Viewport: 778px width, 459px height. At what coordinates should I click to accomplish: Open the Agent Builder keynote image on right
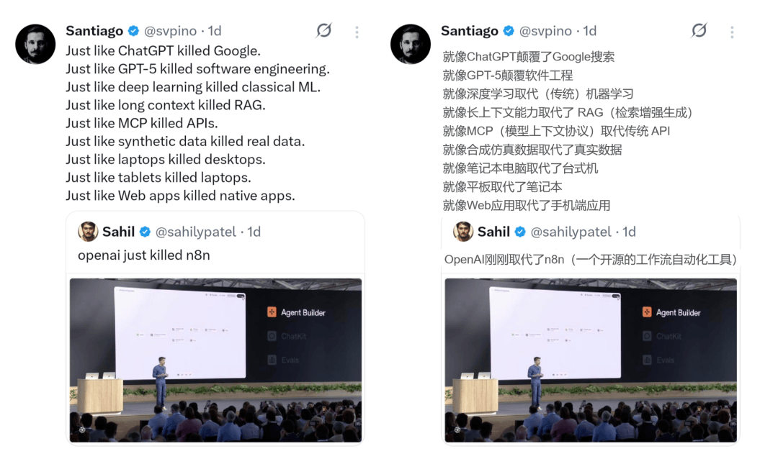pos(591,360)
